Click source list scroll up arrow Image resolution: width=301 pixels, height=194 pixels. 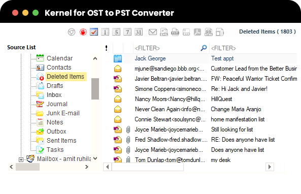pos(95,58)
